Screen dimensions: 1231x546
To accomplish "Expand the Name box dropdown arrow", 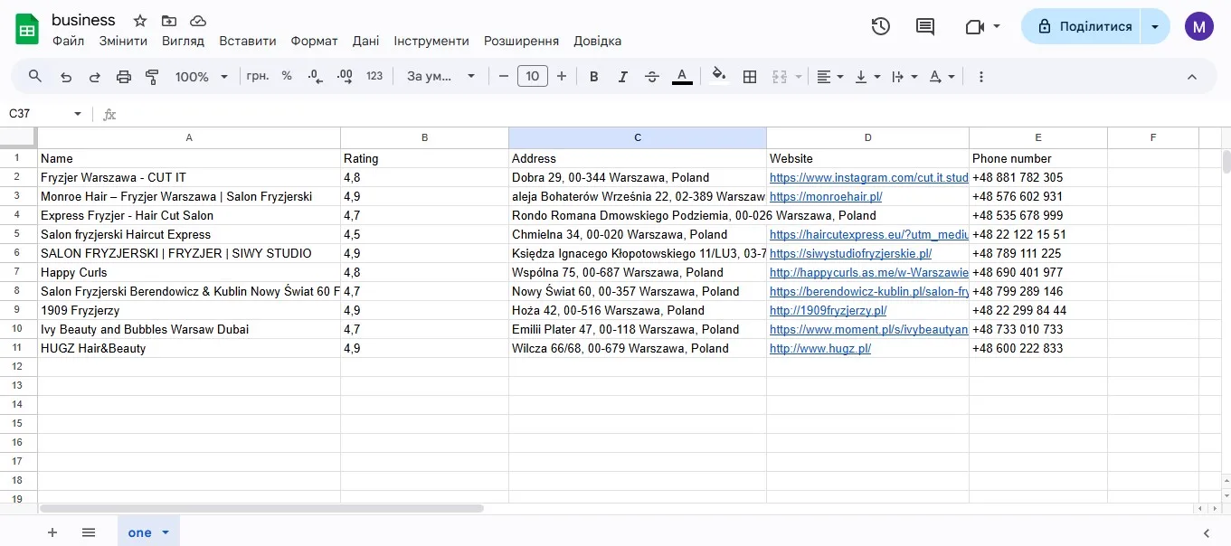I will tap(78, 114).
